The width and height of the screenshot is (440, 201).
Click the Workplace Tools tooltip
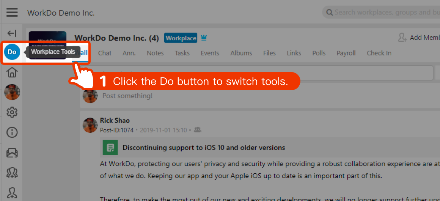click(x=53, y=52)
